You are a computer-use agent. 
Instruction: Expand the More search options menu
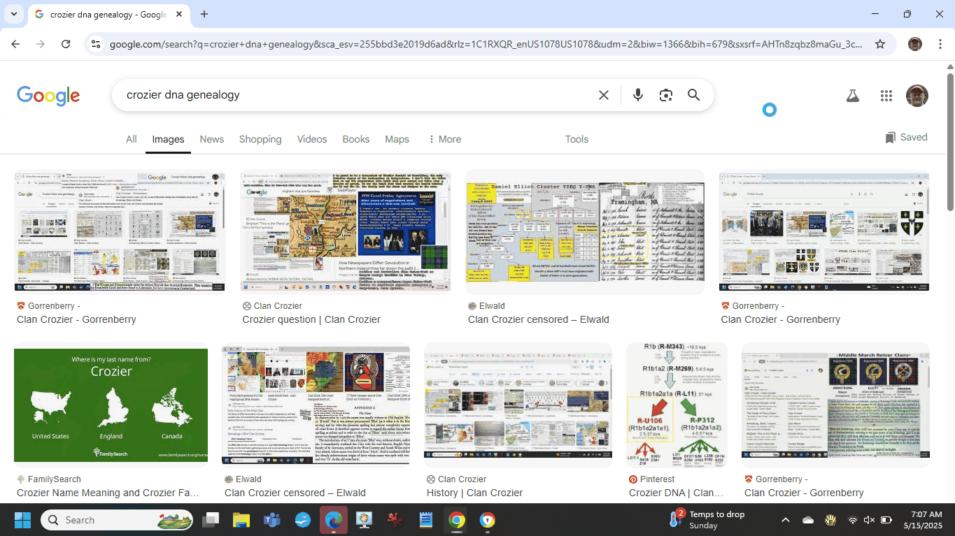444,139
